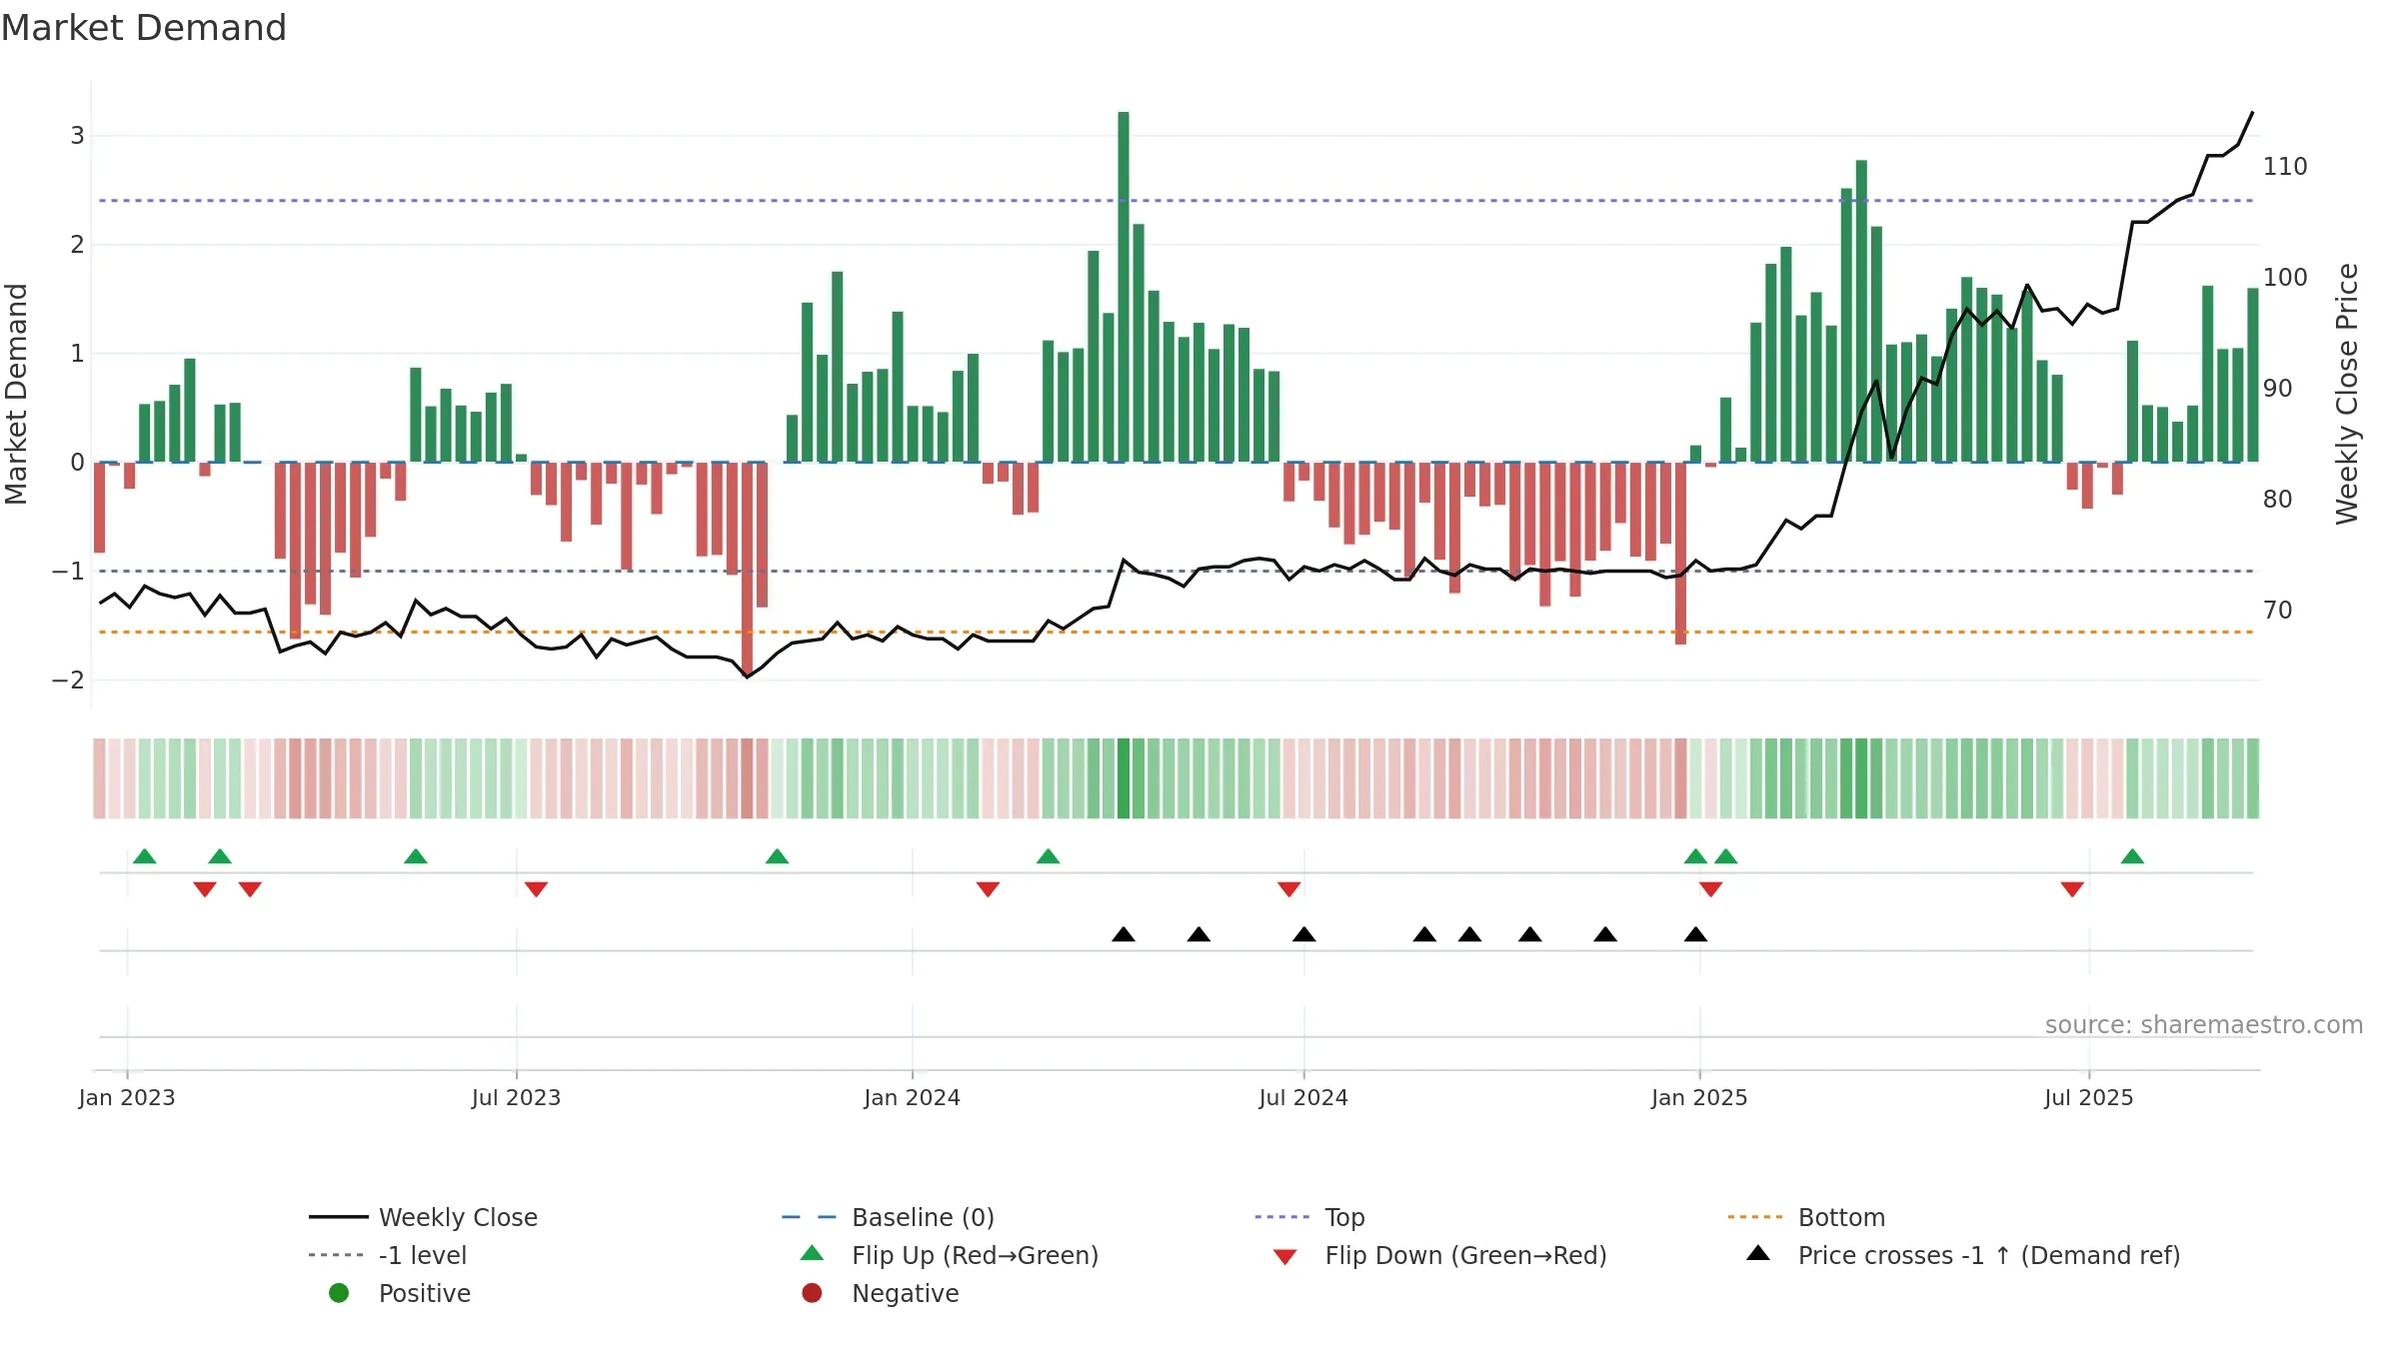Screen dimensions: 2399x1349
Task: Click the Jan 2023 x-axis label
Action: [127, 1097]
